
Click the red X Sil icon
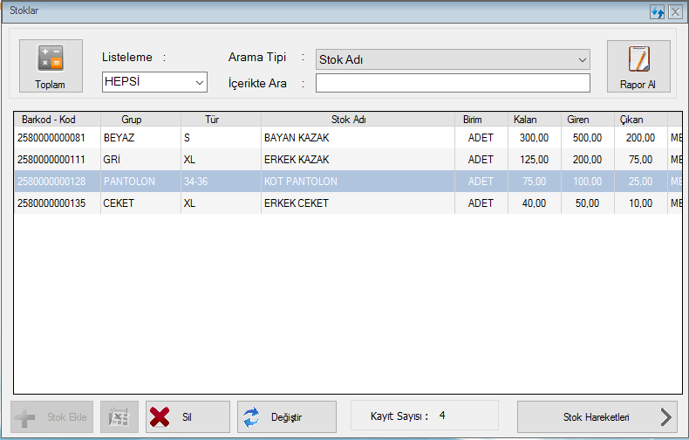point(160,417)
